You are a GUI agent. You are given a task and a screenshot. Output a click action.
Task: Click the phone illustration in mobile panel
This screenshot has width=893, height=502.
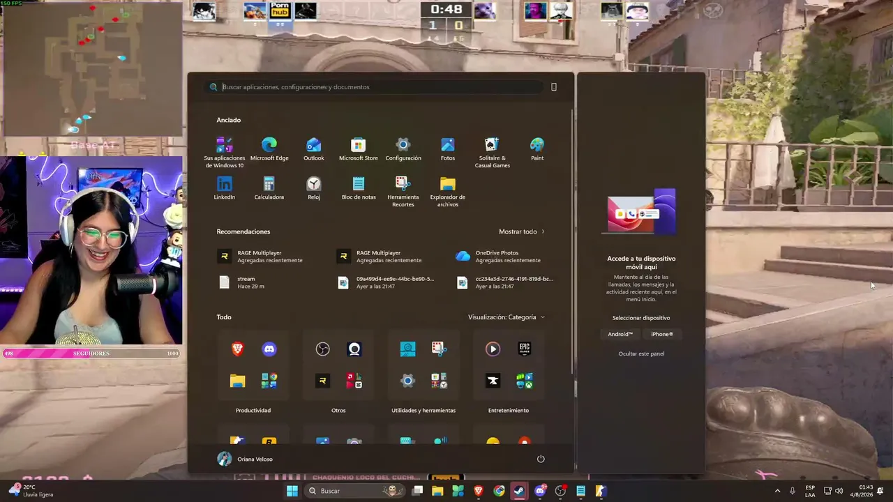coord(641,213)
